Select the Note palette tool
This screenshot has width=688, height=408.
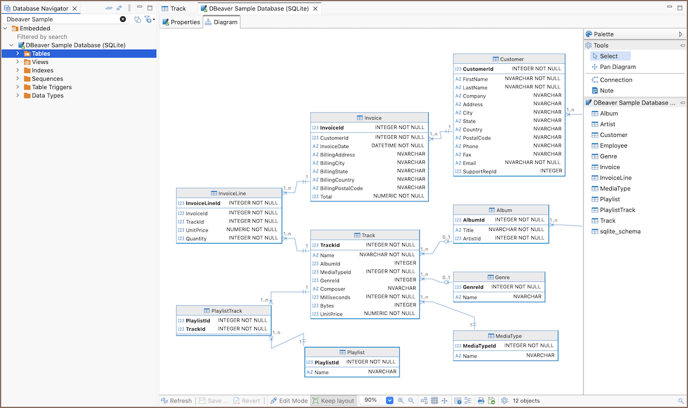point(606,91)
